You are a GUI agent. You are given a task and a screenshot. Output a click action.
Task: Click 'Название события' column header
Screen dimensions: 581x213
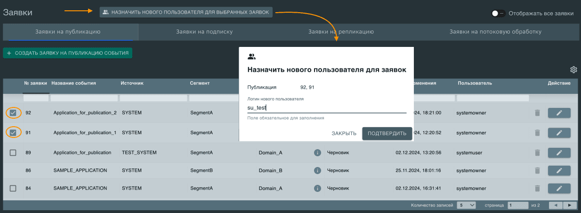coord(73,83)
